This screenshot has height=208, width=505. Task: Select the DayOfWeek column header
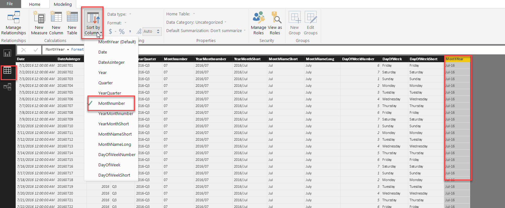pos(394,59)
